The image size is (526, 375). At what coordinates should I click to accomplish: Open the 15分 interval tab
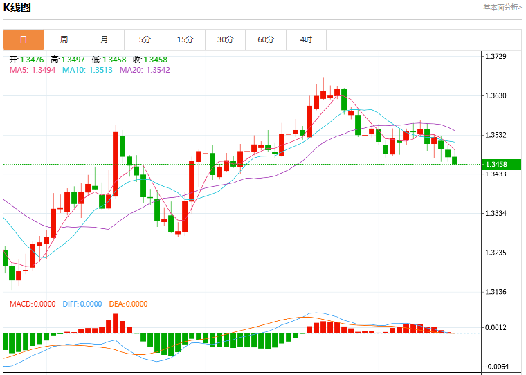coord(185,39)
